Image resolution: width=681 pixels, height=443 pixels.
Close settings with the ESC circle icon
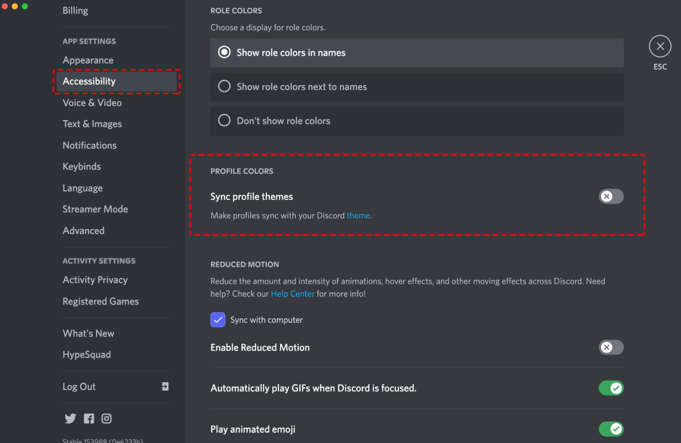(x=660, y=47)
